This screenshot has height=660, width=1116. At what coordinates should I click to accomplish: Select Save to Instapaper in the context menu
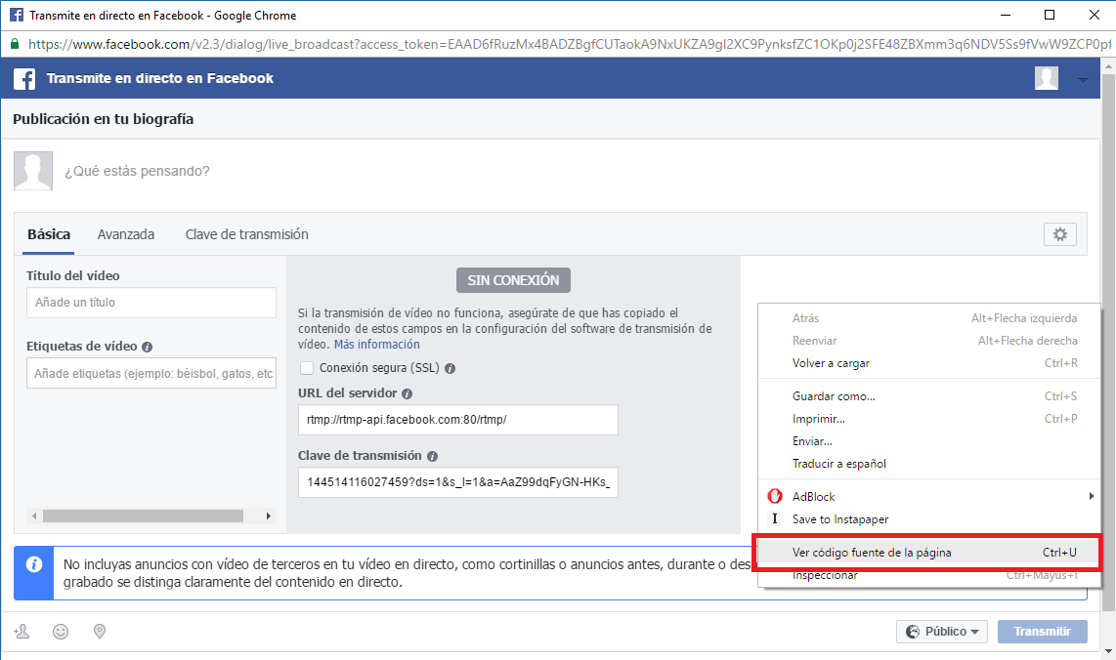pyautogui.click(x=929, y=519)
